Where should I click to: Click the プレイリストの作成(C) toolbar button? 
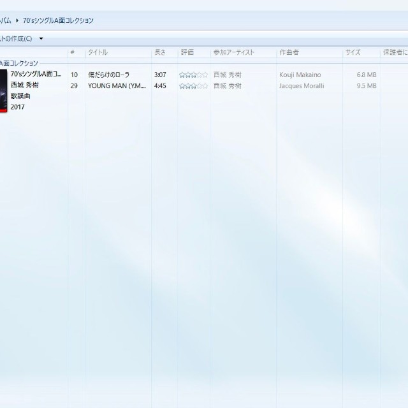pyautogui.click(x=16, y=39)
